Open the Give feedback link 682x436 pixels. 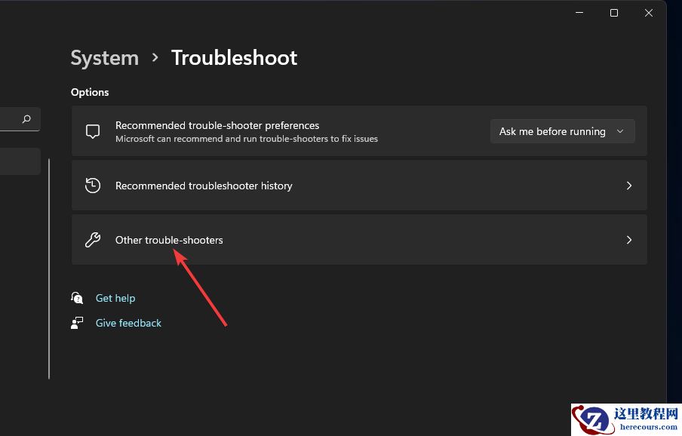point(128,323)
